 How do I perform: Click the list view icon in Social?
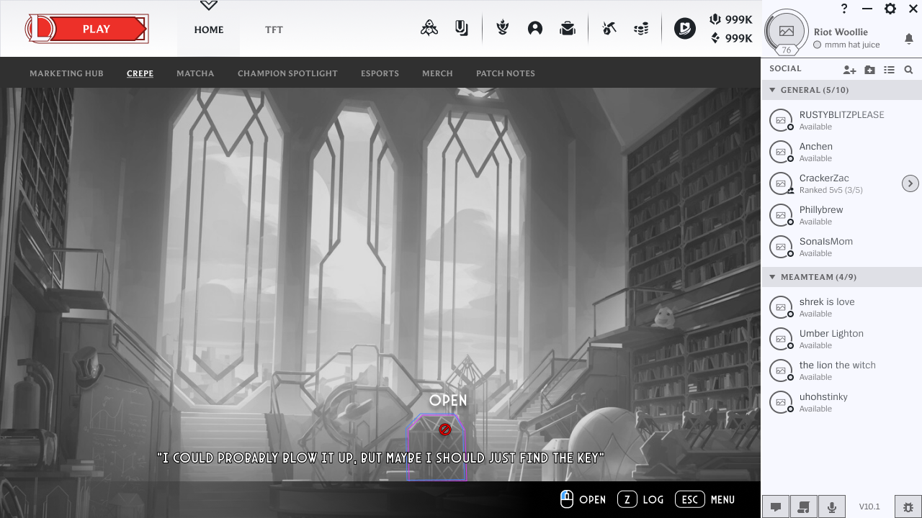tap(890, 70)
